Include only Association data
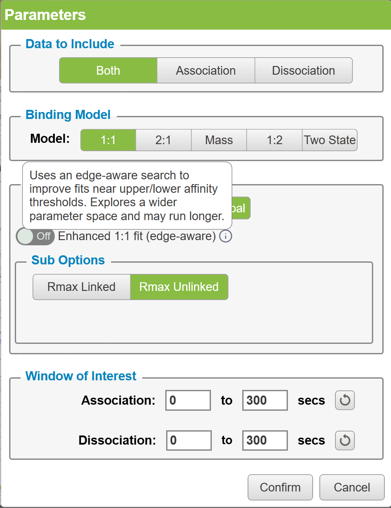This screenshot has width=391, height=508. (206, 70)
